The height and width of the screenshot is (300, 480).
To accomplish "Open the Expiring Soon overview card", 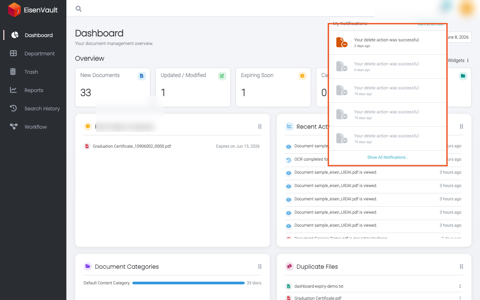I will 273,87.
